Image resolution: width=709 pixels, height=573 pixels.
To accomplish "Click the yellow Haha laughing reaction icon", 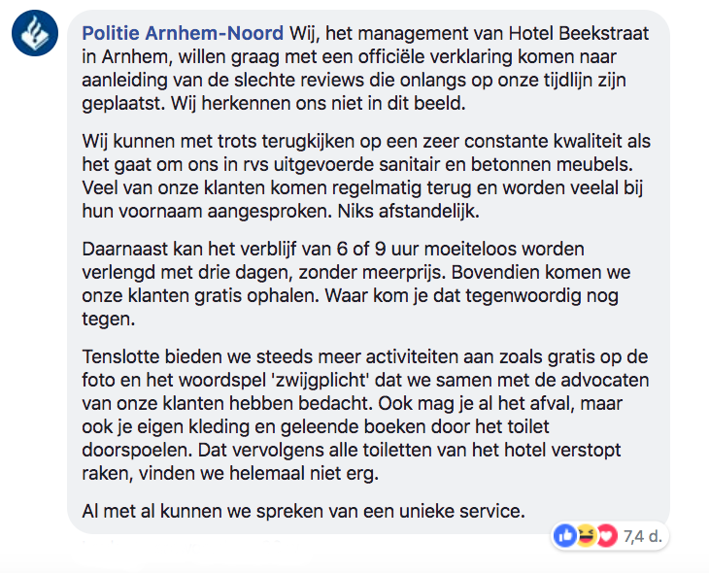I will [x=586, y=534].
